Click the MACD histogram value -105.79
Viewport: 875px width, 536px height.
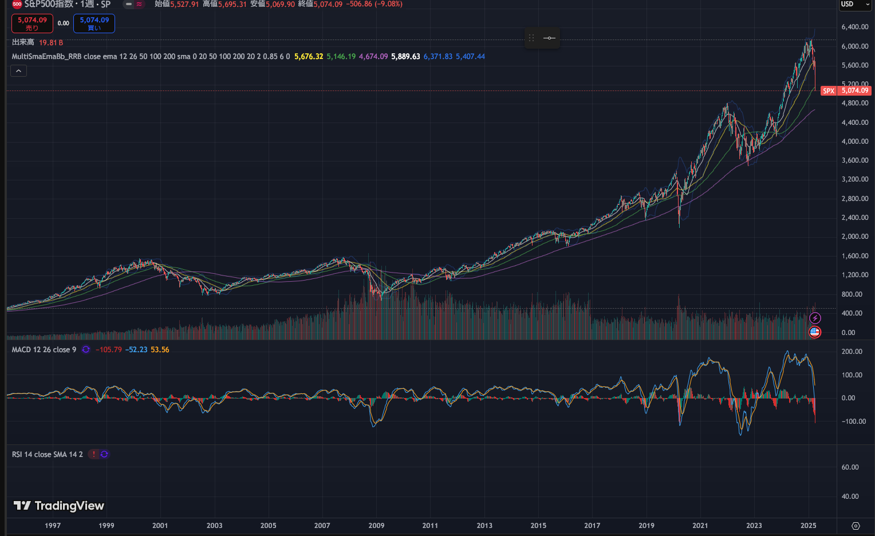point(109,350)
